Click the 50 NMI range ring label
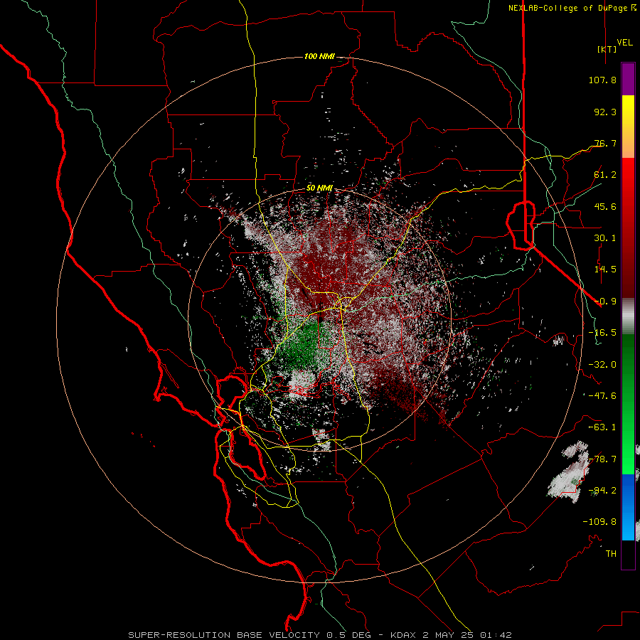This screenshot has width=640, height=640. [x=319, y=188]
